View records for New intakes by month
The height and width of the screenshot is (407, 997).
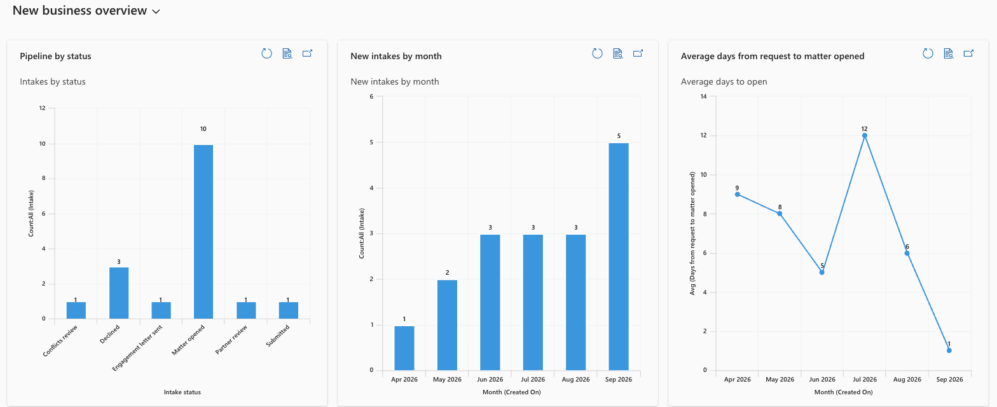(618, 54)
